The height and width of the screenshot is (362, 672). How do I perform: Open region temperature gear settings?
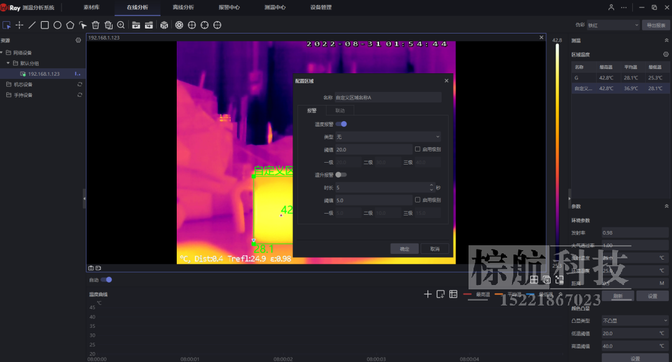pyautogui.click(x=666, y=55)
